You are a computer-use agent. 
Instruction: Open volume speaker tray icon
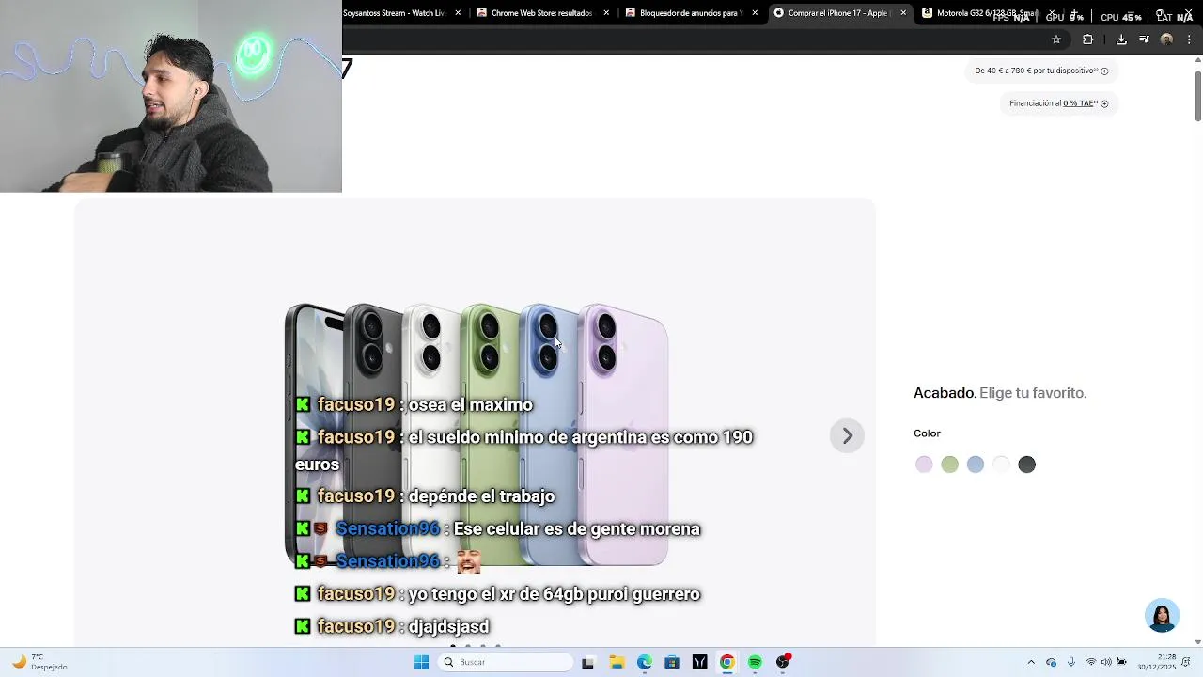click(1106, 662)
